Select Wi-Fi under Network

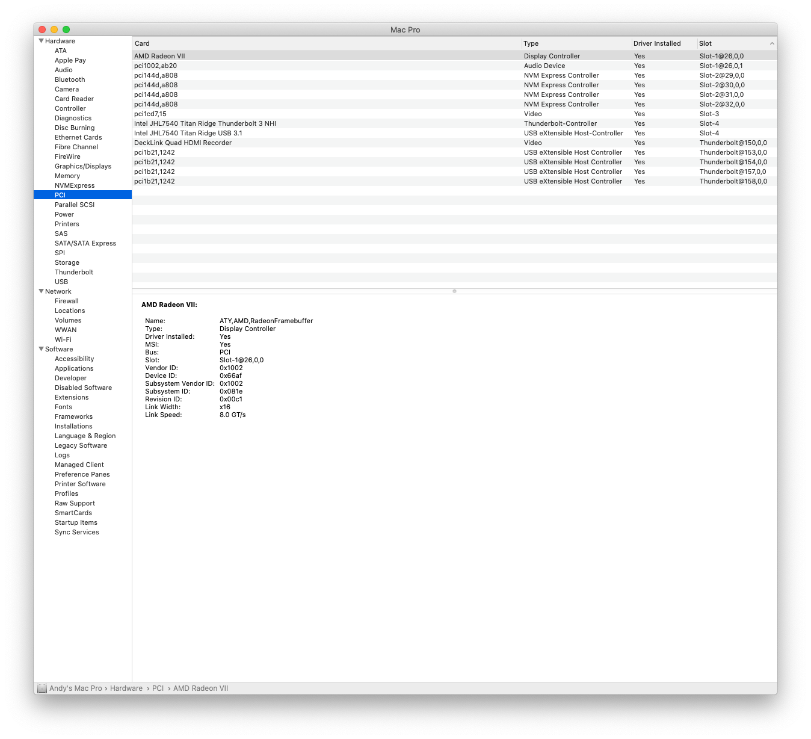63,339
